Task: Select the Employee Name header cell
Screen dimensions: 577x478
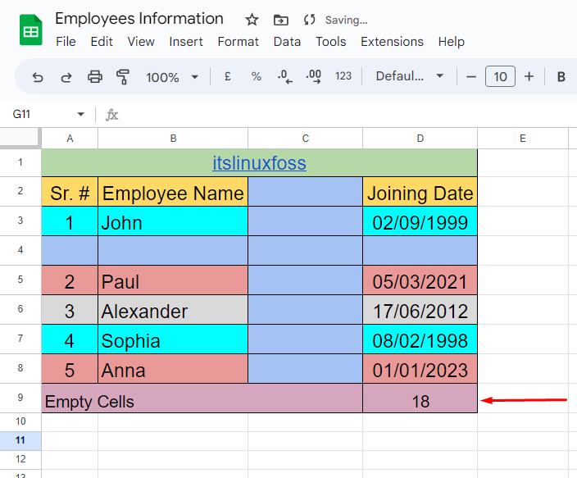Action: [x=173, y=192]
